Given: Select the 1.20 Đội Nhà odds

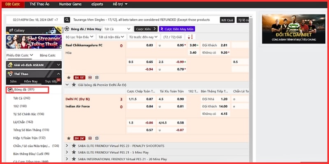Looking at the screenshot, I should point(224,99).
